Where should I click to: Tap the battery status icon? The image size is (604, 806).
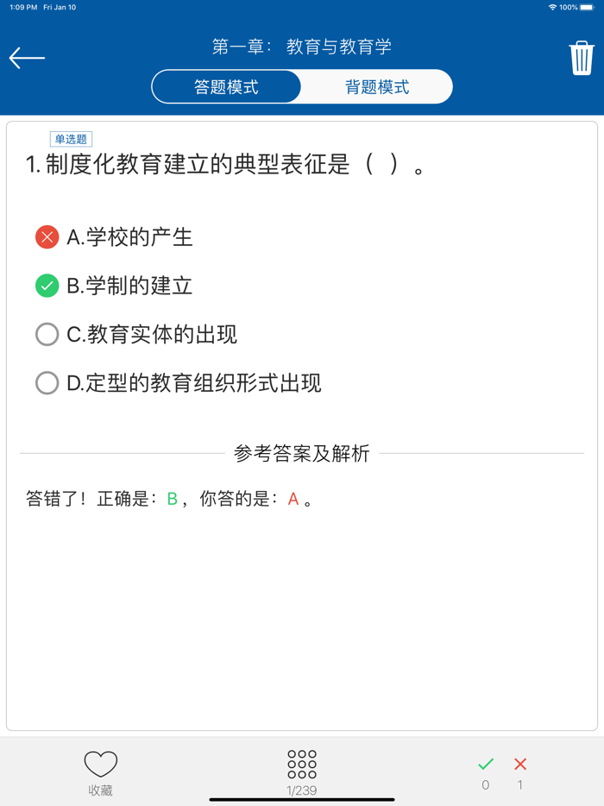588,7
